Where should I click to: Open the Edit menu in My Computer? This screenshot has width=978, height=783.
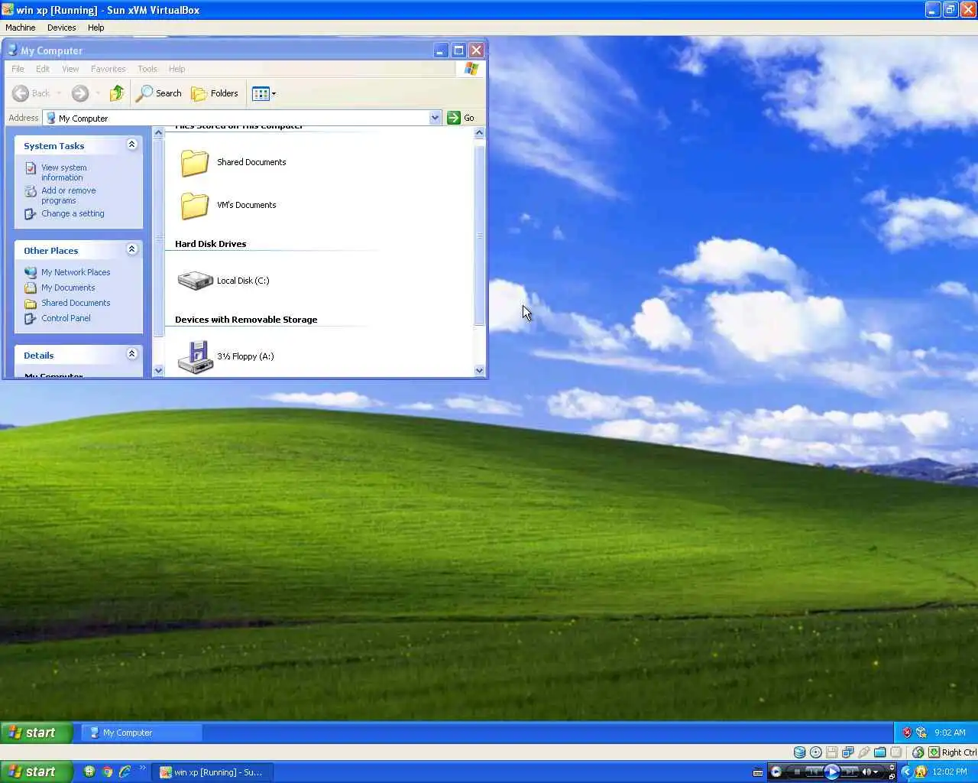tap(43, 69)
